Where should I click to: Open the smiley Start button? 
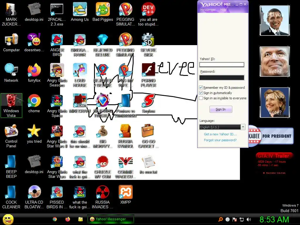[8, 219]
